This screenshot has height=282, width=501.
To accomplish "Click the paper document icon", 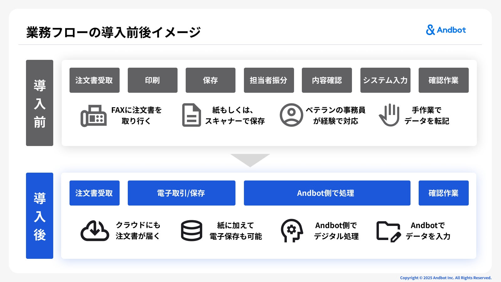I will click(192, 115).
